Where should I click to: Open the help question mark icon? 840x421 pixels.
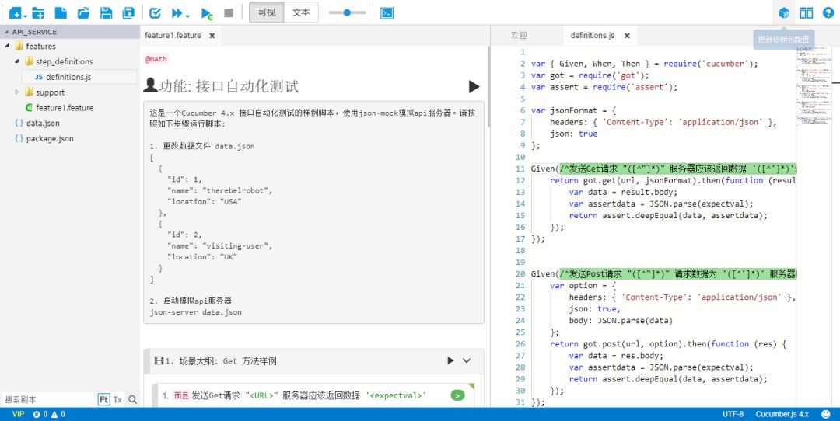pyautogui.click(x=828, y=13)
